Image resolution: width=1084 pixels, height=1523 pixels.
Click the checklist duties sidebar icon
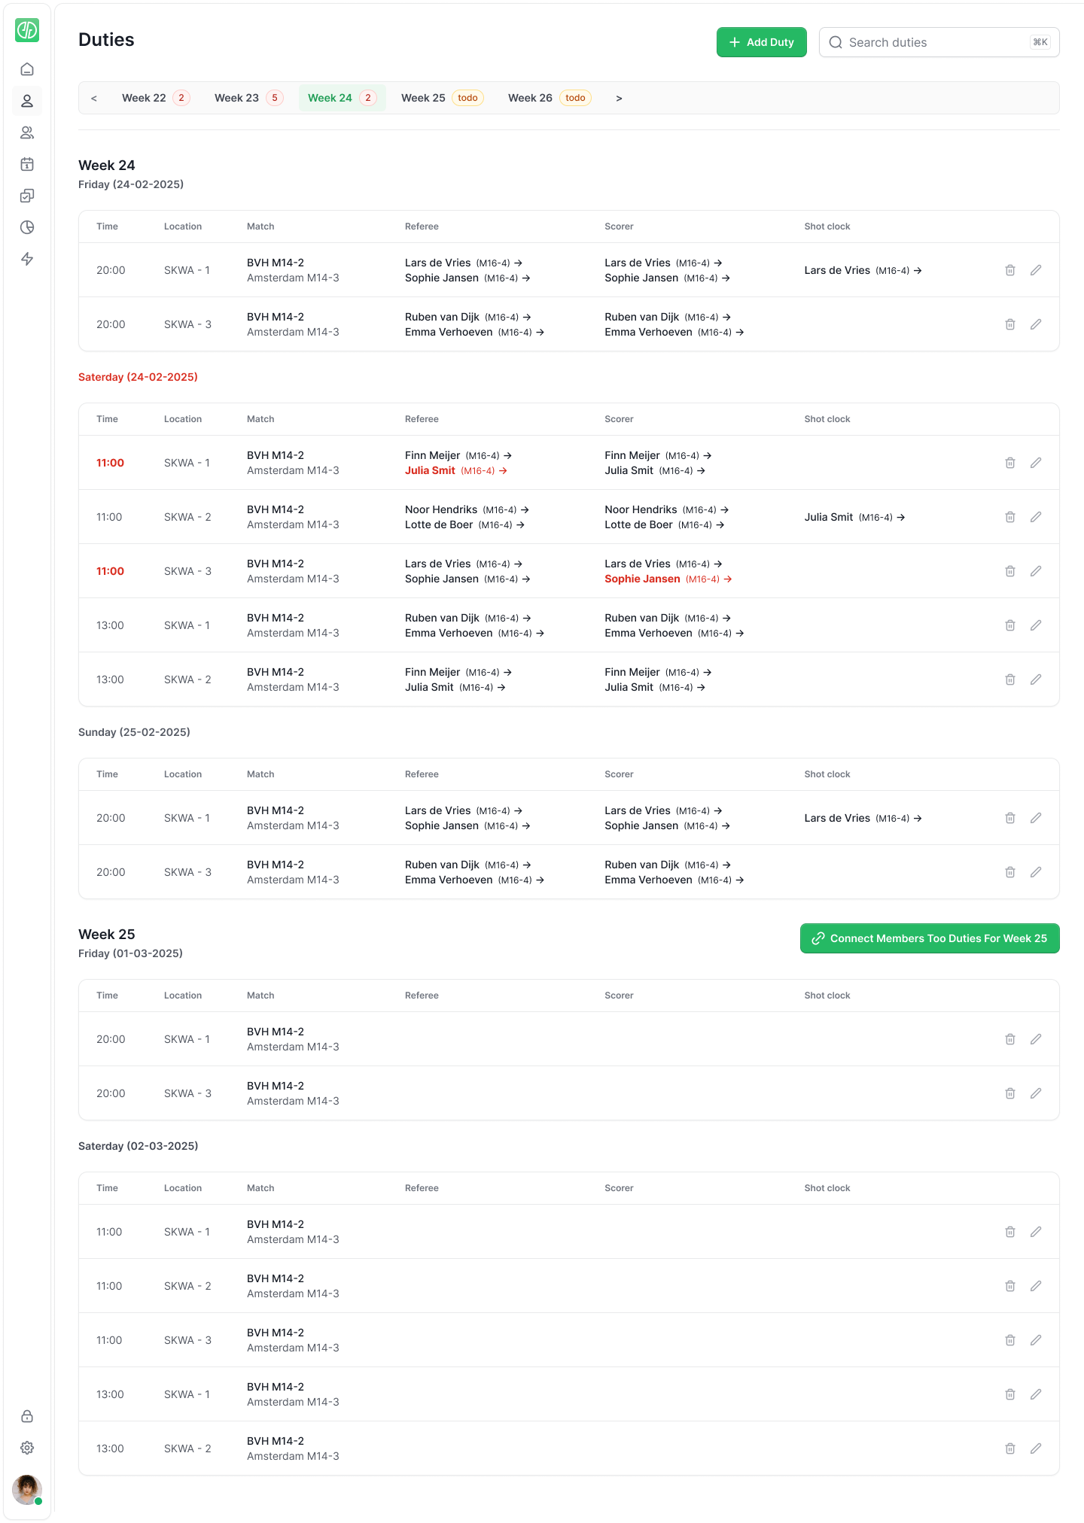[27, 196]
